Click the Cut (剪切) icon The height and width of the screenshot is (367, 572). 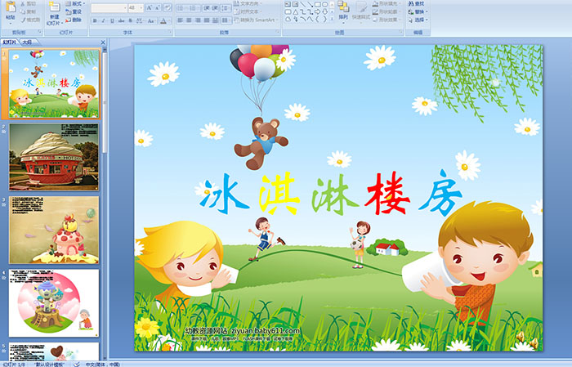click(x=31, y=4)
